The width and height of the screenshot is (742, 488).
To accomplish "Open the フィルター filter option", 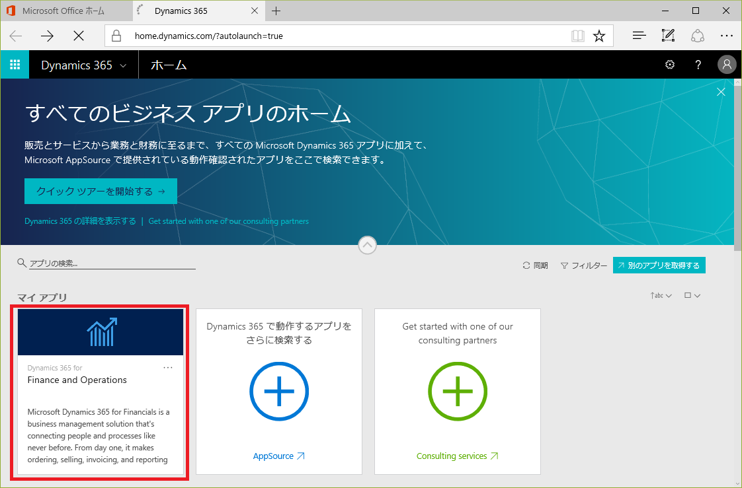I will tap(583, 265).
